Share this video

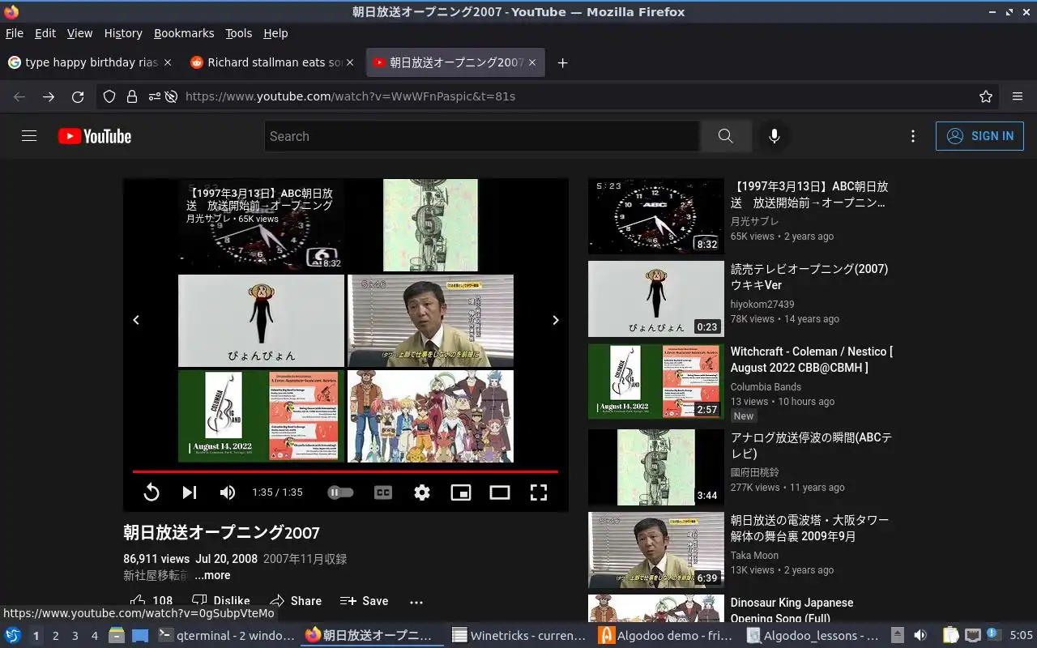click(x=296, y=601)
